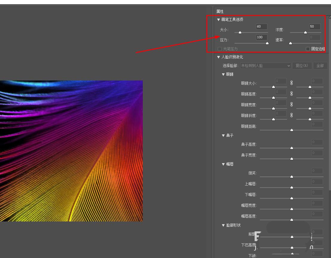Click the 下嘴唇 slider handle

[x=292, y=198]
